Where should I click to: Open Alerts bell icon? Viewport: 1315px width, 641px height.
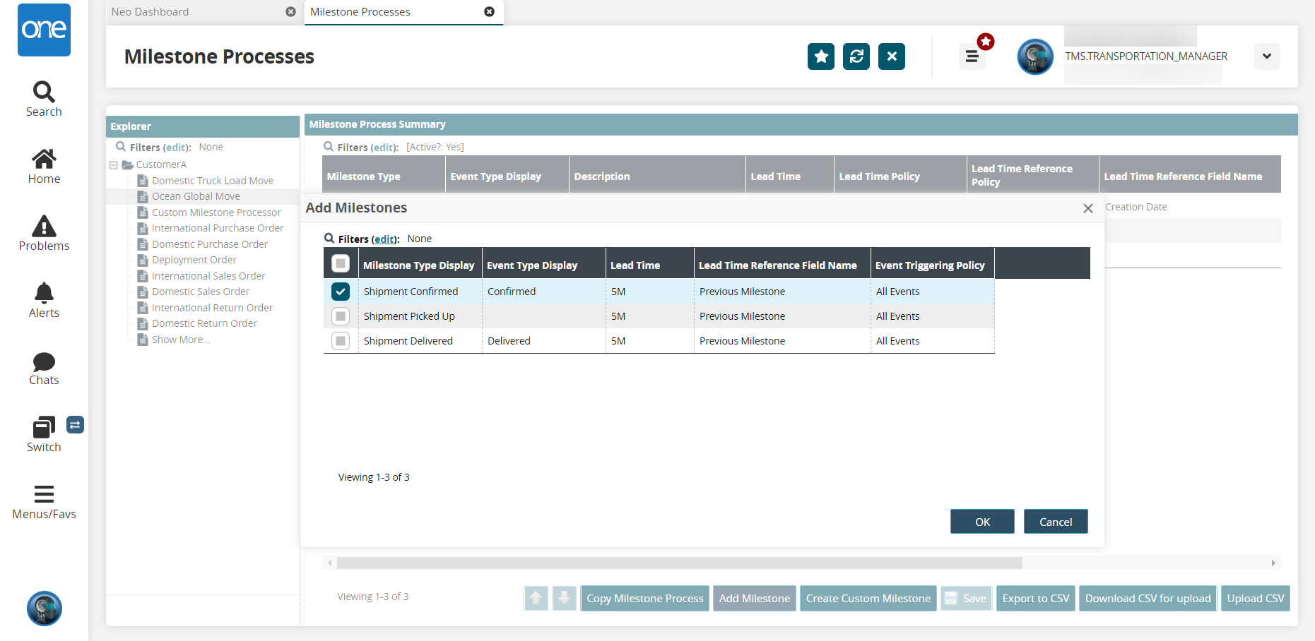click(44, 293)
